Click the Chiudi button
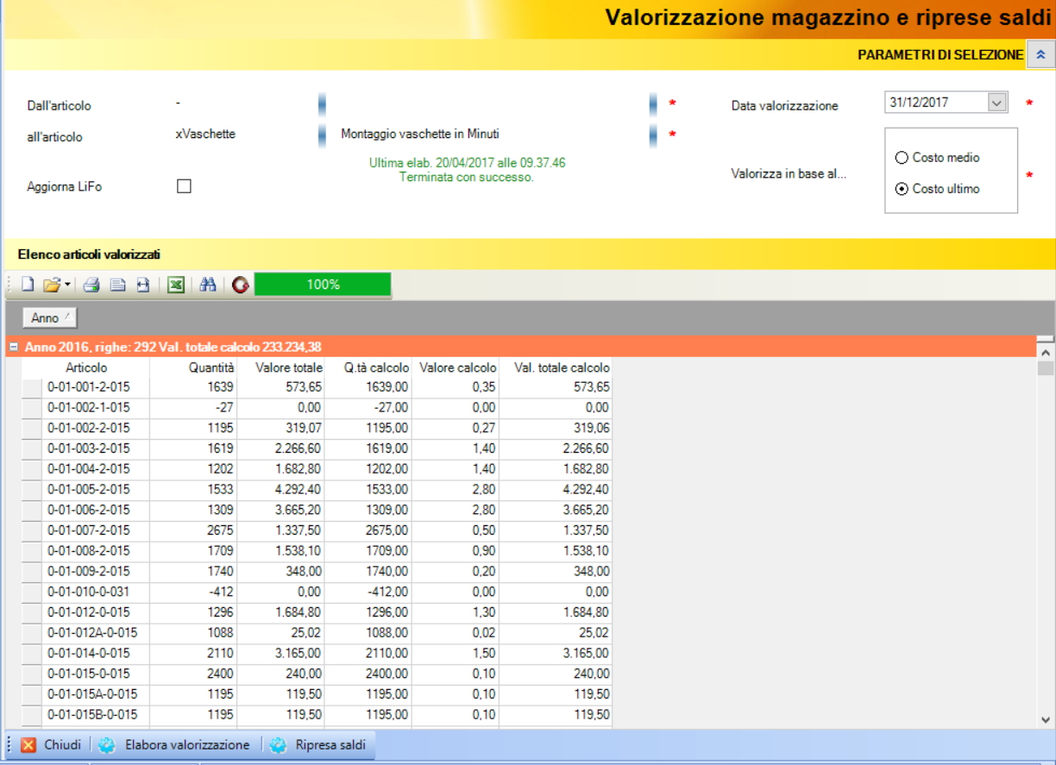 [52, 745]
